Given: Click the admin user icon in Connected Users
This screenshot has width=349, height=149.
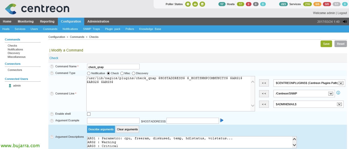Looking at the screenshot, I should 10,86.
